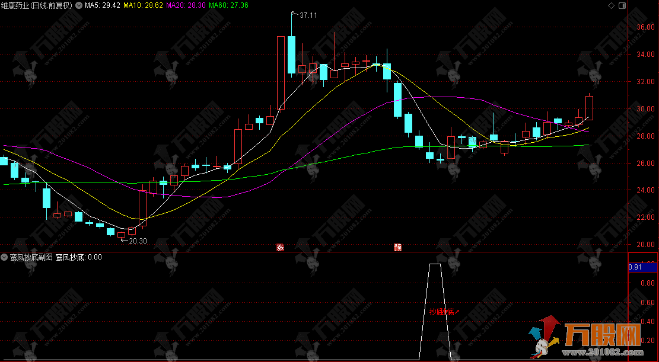The image size is (659, 362).
Task: Expand the 鸾凤抄底副图 sub-chart dropdown arrow
Action: (x=5, y=257)
